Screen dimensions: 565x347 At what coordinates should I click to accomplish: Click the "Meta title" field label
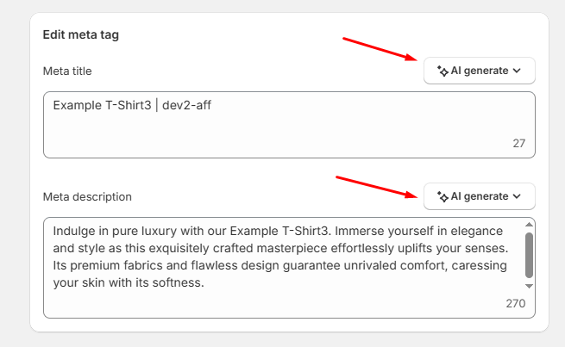click(x=67, y=71)
